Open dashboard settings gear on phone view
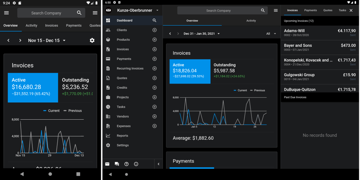Viewport: 360px width, 180px height. 92,40
